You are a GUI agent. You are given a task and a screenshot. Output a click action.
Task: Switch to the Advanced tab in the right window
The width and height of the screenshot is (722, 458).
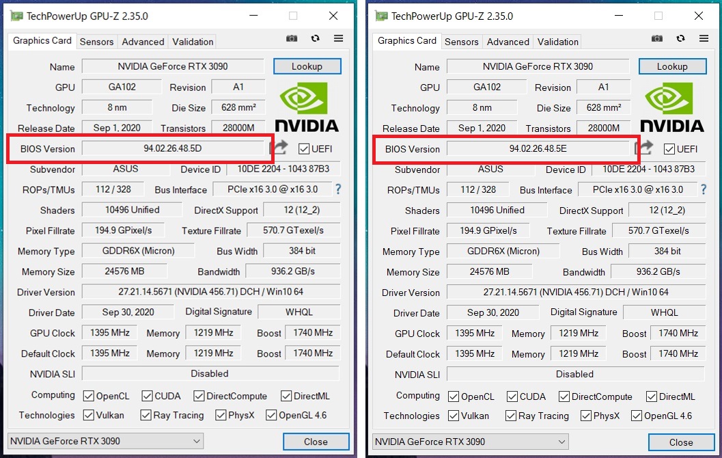508,42
